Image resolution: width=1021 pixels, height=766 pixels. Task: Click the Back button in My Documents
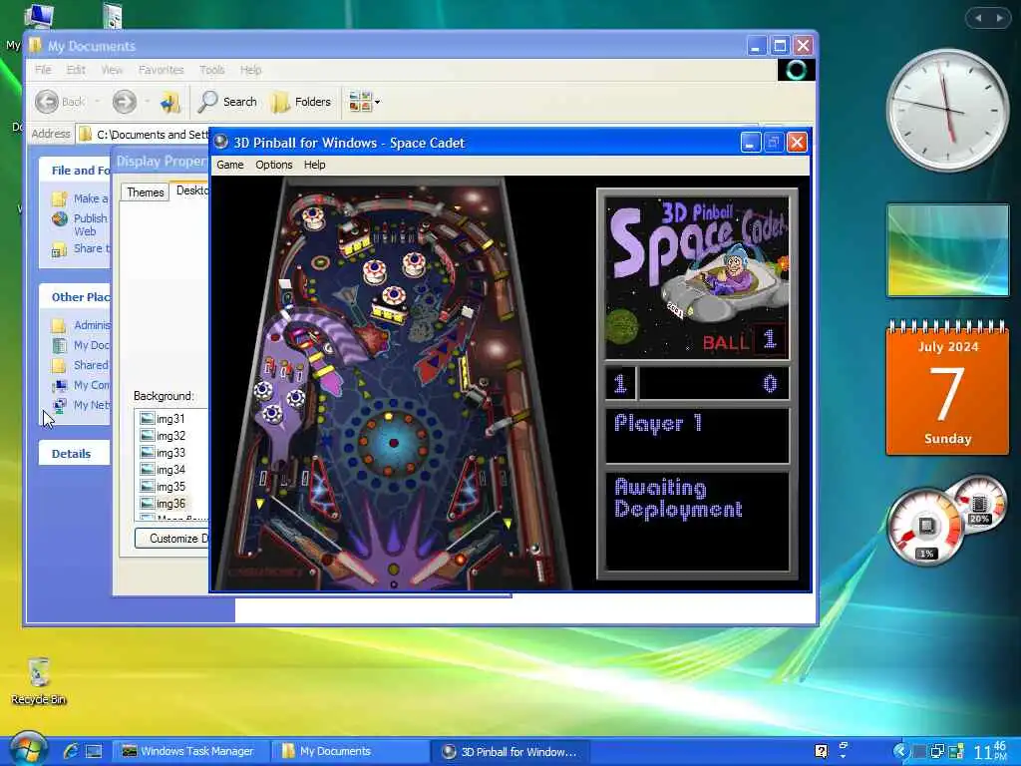click(60, 102)
